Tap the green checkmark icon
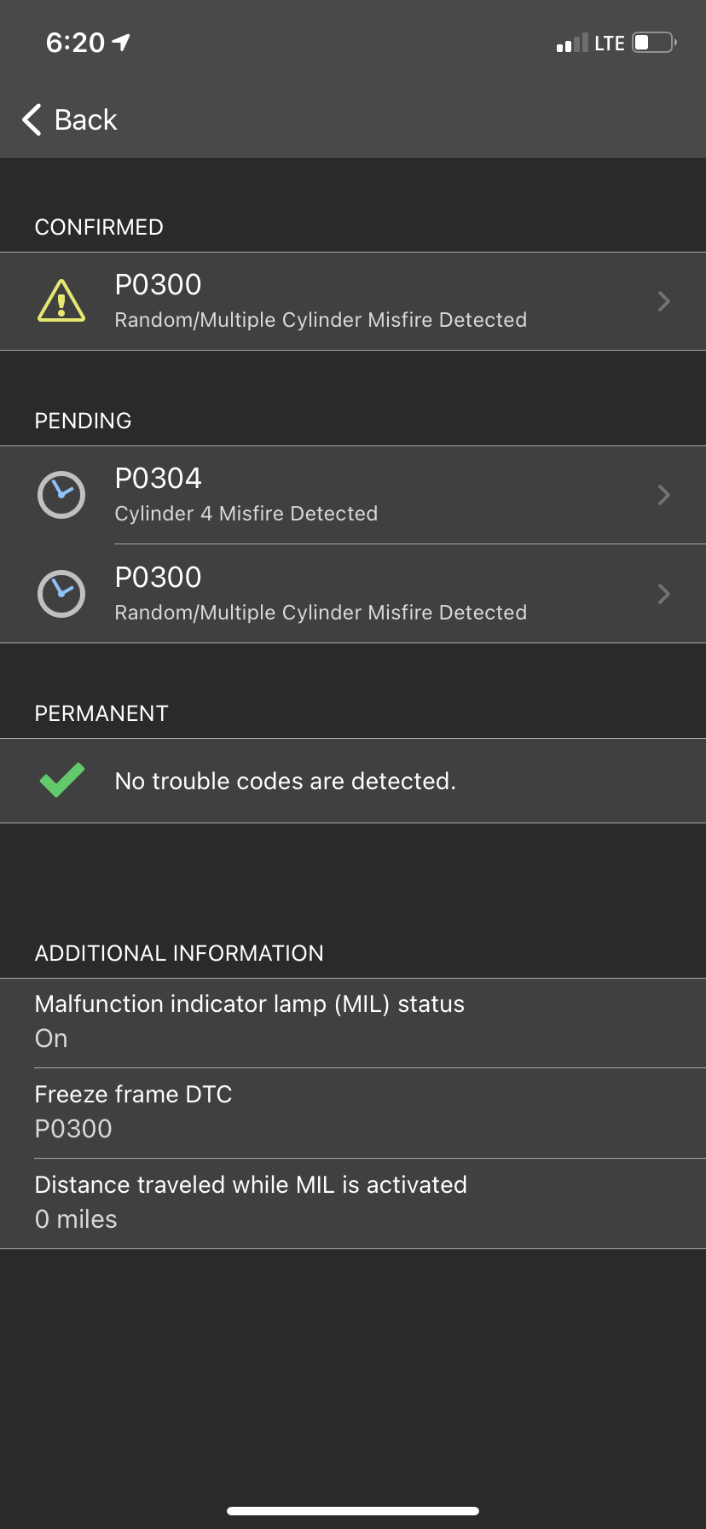 (x=62, y=780)
